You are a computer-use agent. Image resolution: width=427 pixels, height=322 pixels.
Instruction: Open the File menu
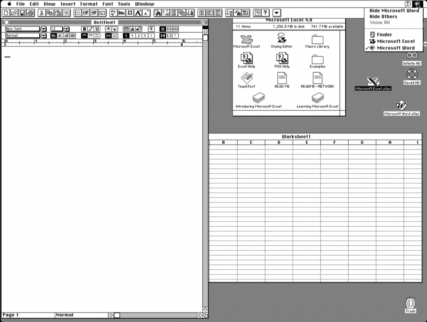click(20, 4)
